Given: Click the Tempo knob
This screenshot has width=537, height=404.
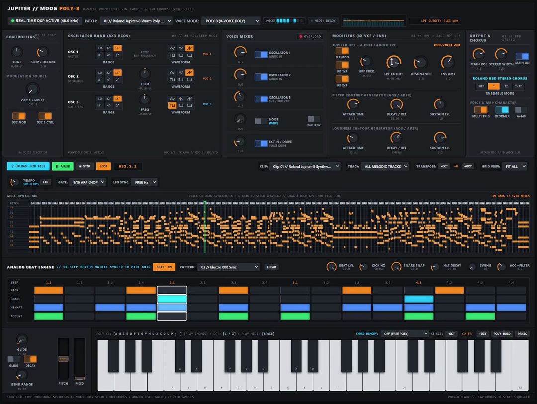Looking at the screenshot, I should pyautogui.click(x=14, y=182).
